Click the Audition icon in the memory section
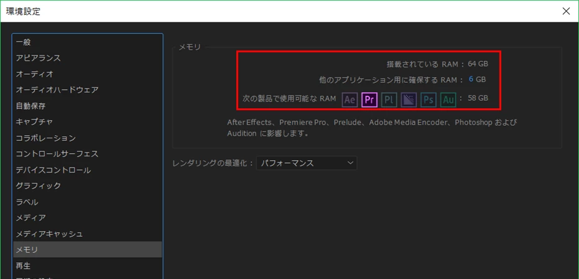Screen dimensions: 579x279 click(448, 100)
